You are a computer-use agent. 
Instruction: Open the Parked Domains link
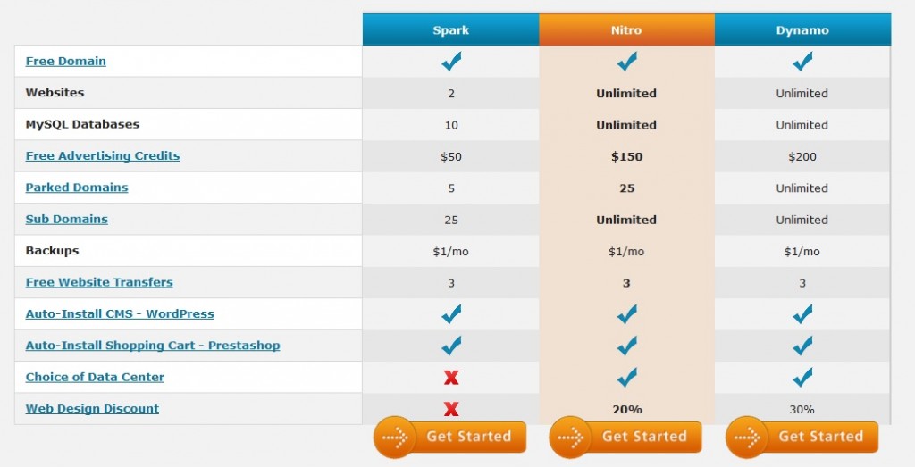(77, 188)
